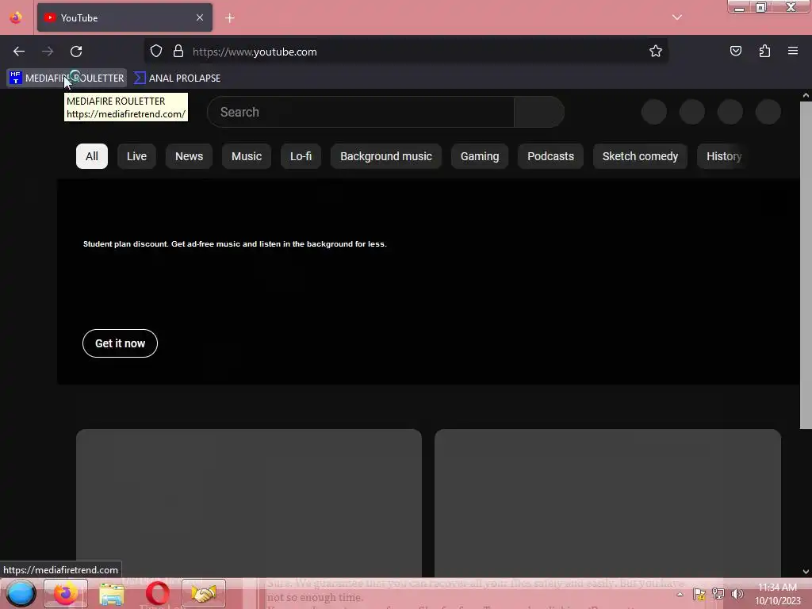Open a new tab with the plus icon

[x=230, y=18]
